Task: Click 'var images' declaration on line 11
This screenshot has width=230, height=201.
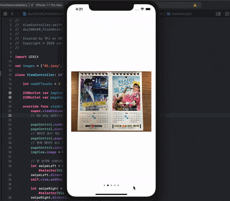Action: click(x=25, y=66)
